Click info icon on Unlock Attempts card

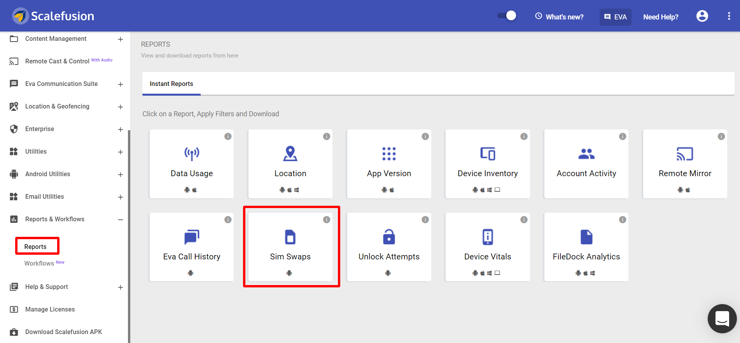click(425, 220)
